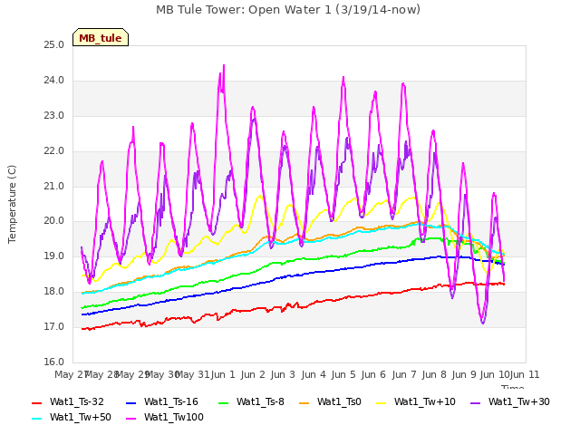Click the 24.0 y-axis tick label

click(x=54, y=81)
